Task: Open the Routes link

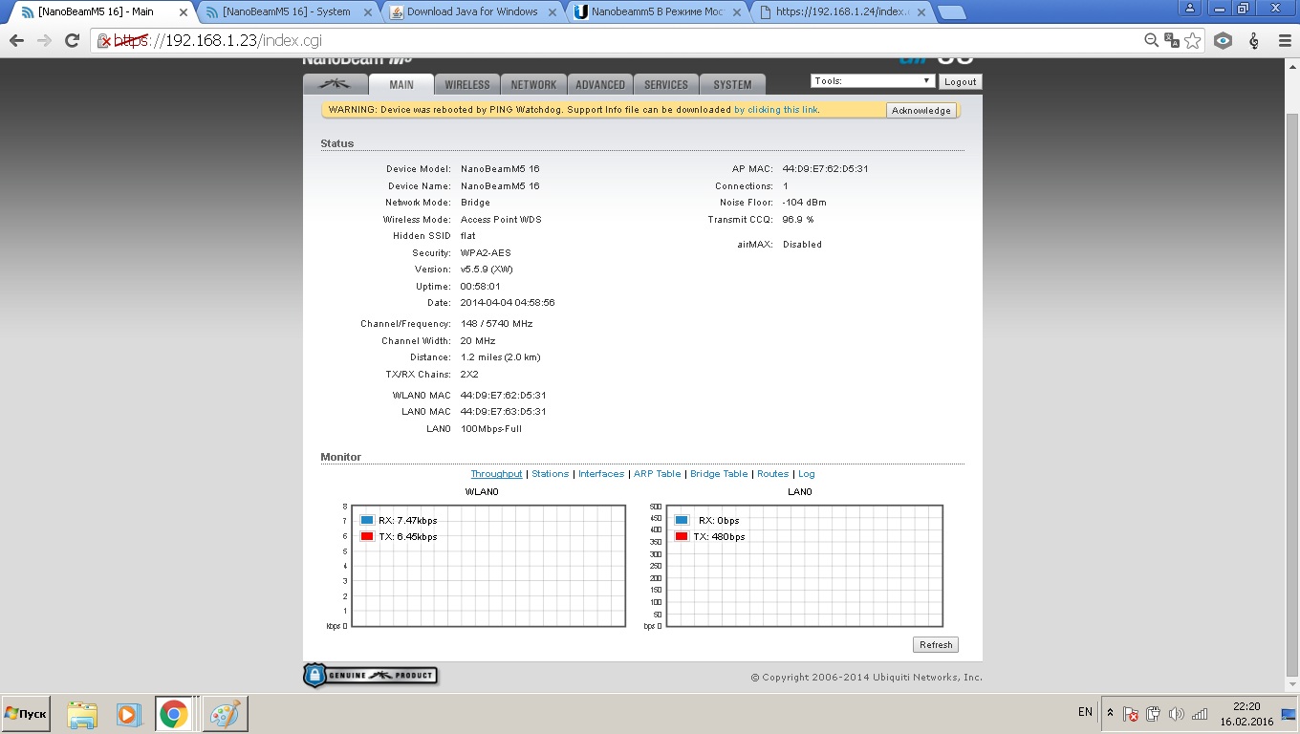Action: (772, 474)
